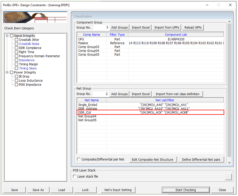Open Edit Composite Net Structure
This screenshot has width=238, height=196.
(x=153, y=160)
